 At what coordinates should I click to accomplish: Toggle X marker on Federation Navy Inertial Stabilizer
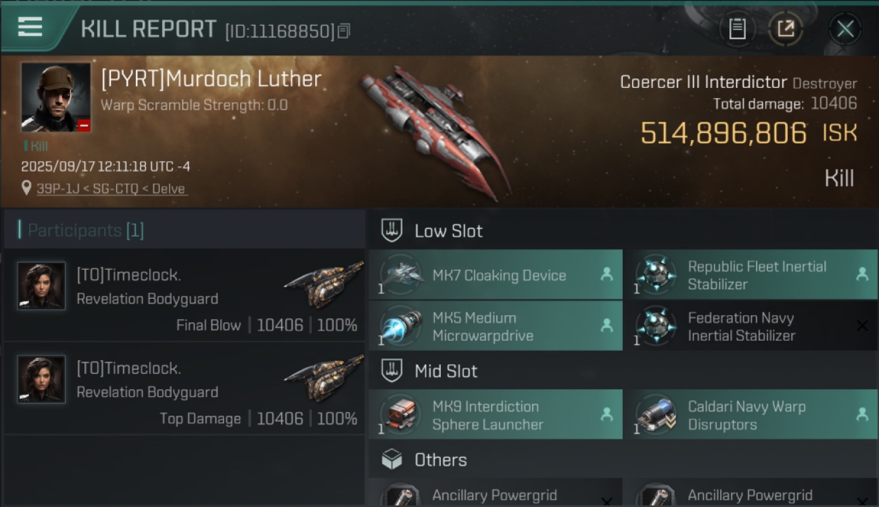[x=862, y=326]
